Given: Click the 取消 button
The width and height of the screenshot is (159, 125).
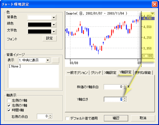Looking at the screenshot, I should [x=143, y=118].
